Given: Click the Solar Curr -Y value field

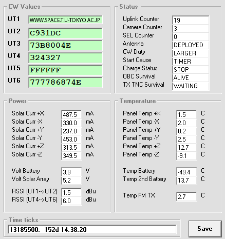Looking at the screenshot, I should pos(71,139).
